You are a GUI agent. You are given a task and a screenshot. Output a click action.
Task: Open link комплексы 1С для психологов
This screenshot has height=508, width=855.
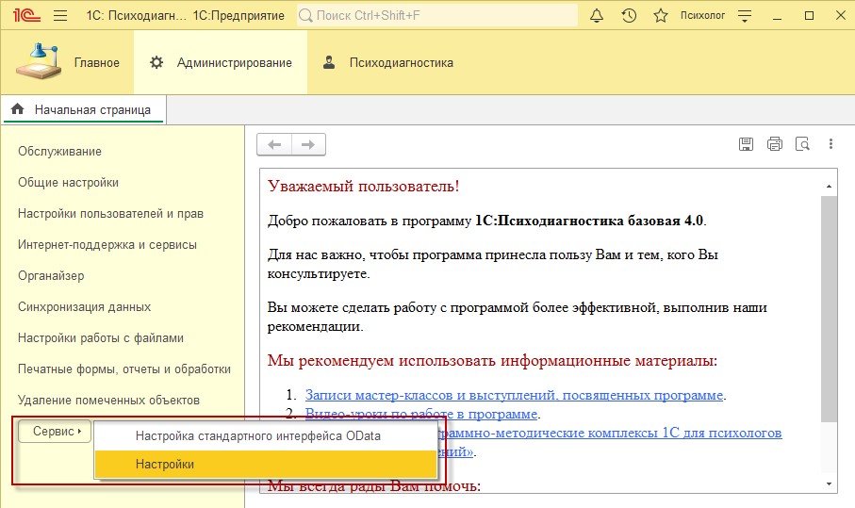tap(609, 433)
